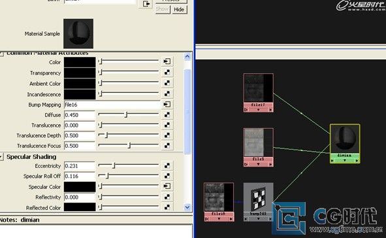The height and width of the screenshot is (238, 386).
Task: Select the bump2d1 node
Action: (258, 202)
